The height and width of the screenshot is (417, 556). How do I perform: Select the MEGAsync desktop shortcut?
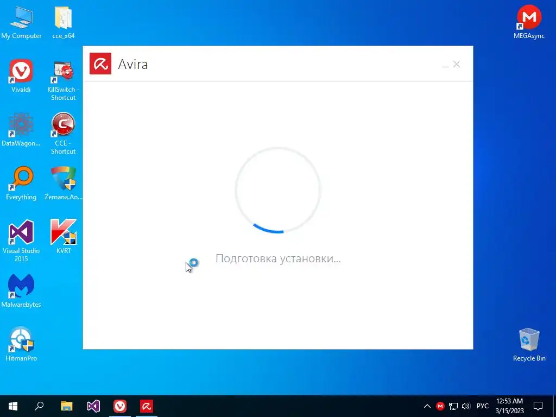(x=529, y=22)
